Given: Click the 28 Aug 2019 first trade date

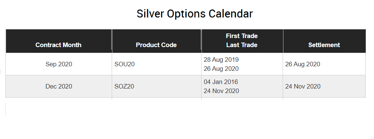Looking at the screenshot, I should (221, 60).
